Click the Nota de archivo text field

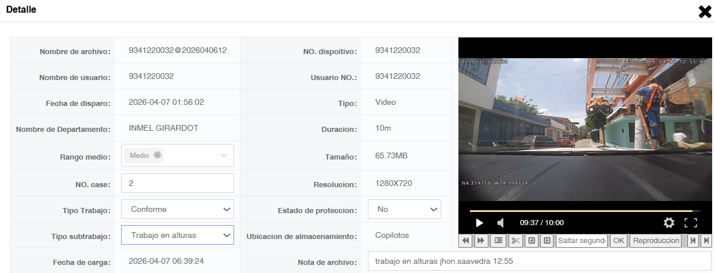point(539,261)
